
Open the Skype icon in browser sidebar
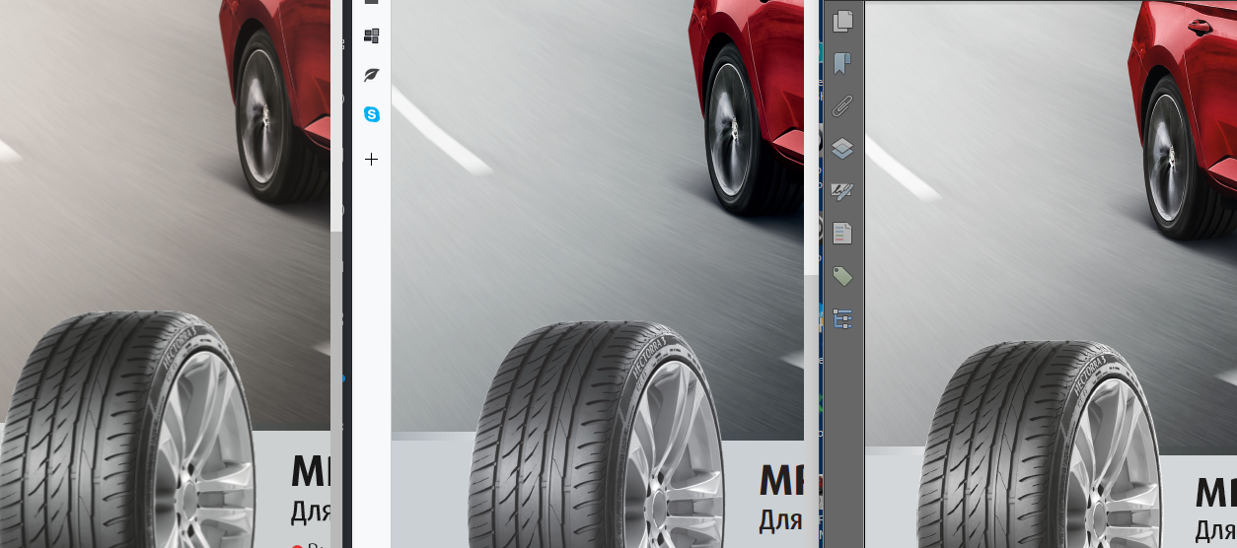[372, 114]
